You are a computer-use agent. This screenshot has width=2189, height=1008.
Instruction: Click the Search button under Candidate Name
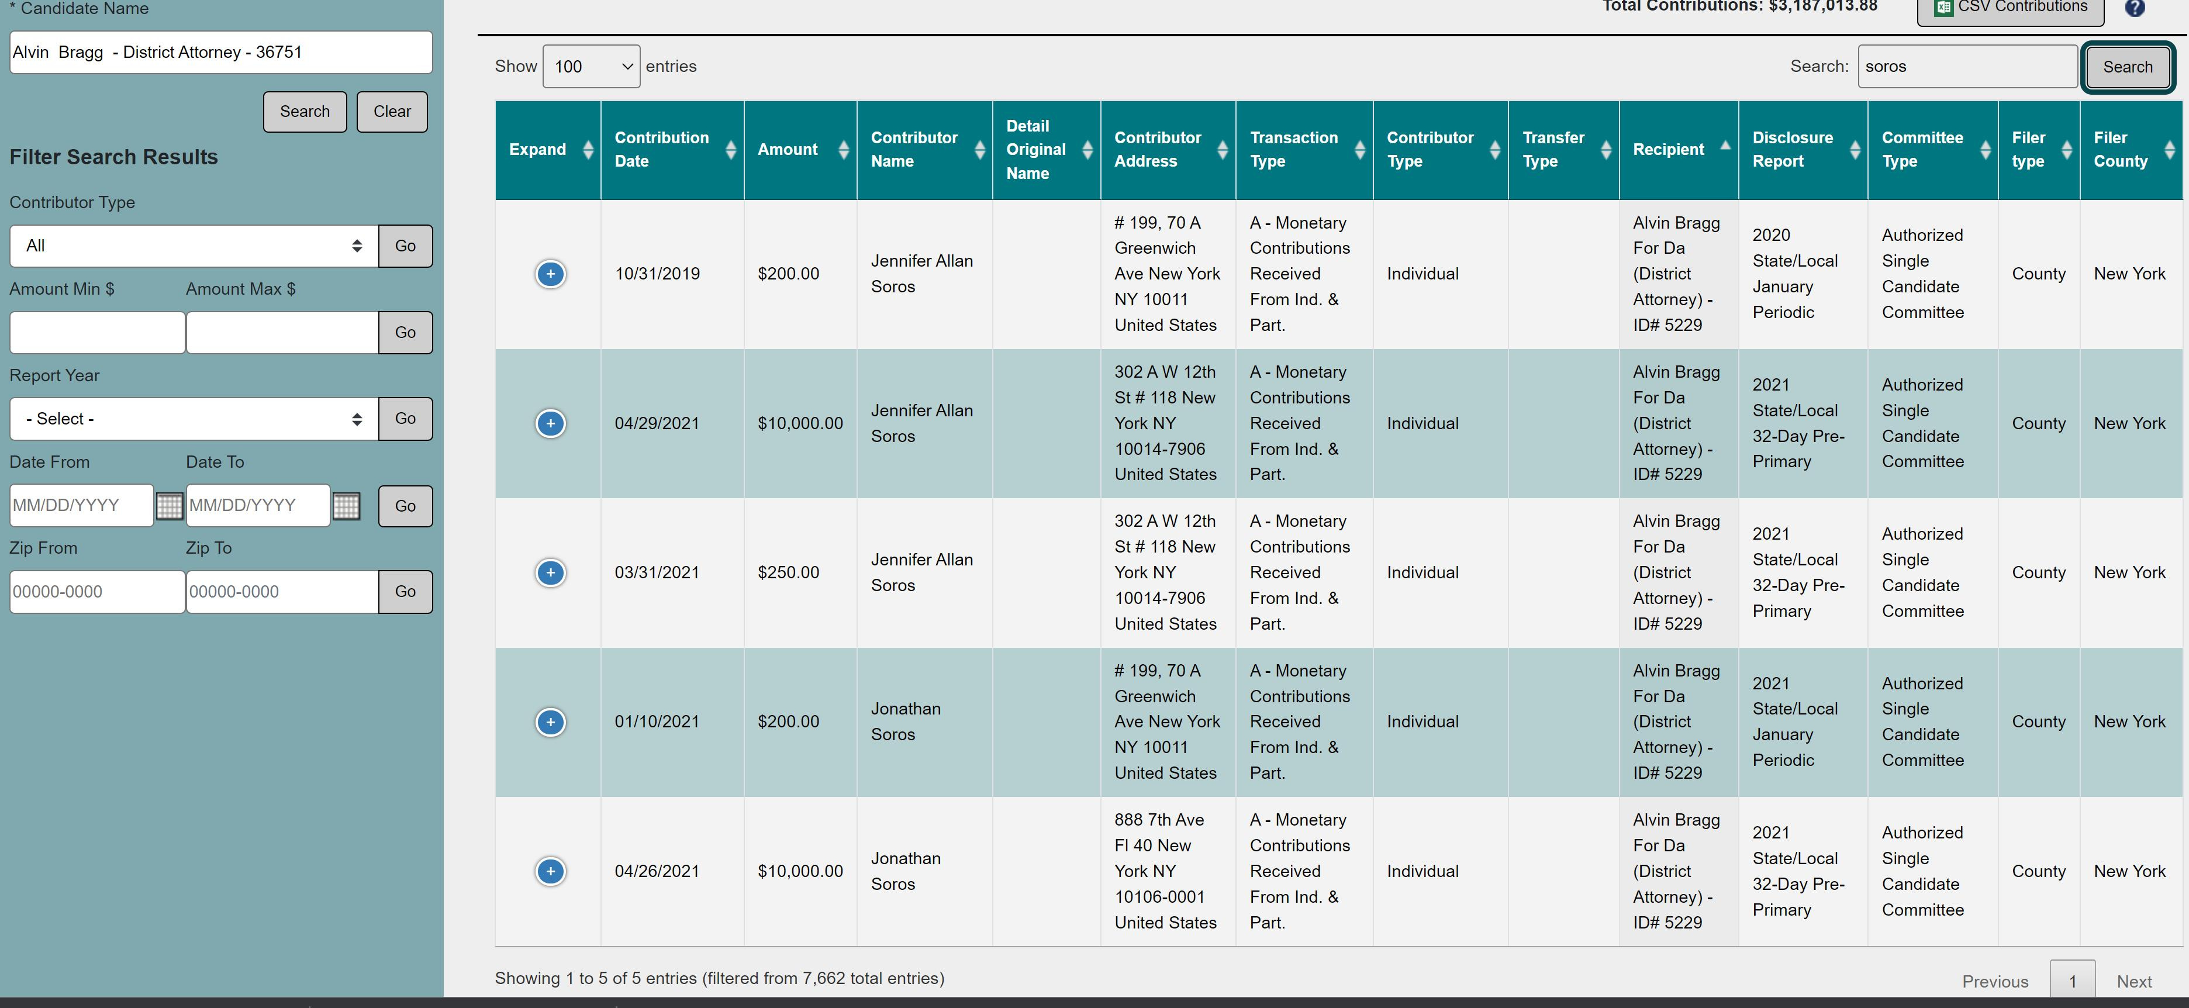tap(305, 111)
